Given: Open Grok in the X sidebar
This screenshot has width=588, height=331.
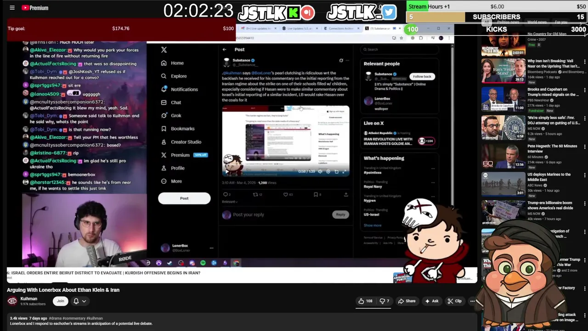Looking at the screenshot, I should click(171, 115).
